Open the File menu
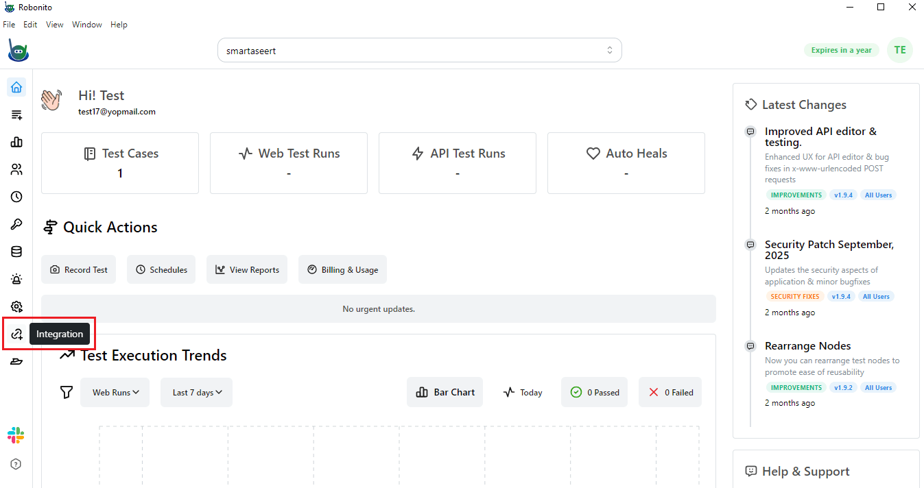 point(9,24)
